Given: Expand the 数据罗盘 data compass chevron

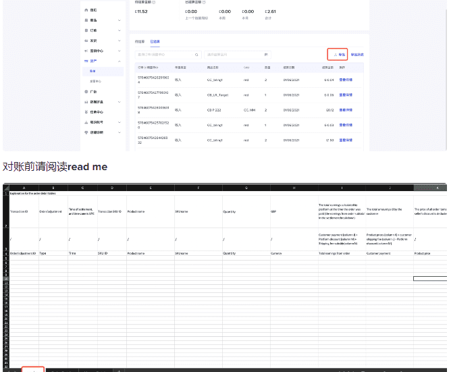Looking at the screenshot, I should 120,102.
